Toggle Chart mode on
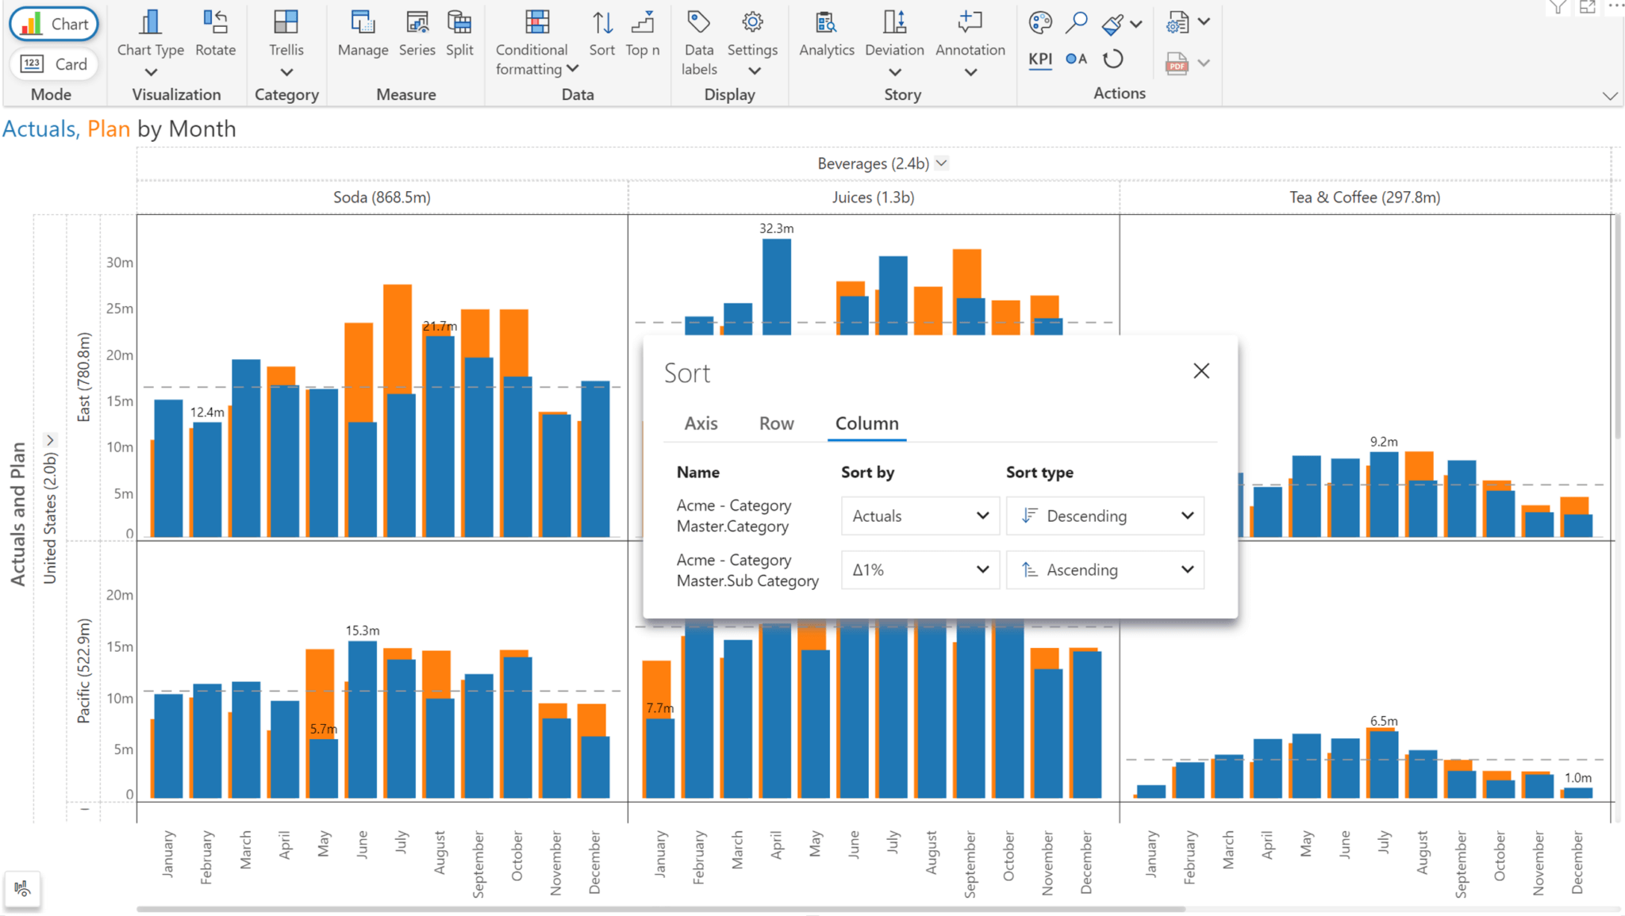 53,24
